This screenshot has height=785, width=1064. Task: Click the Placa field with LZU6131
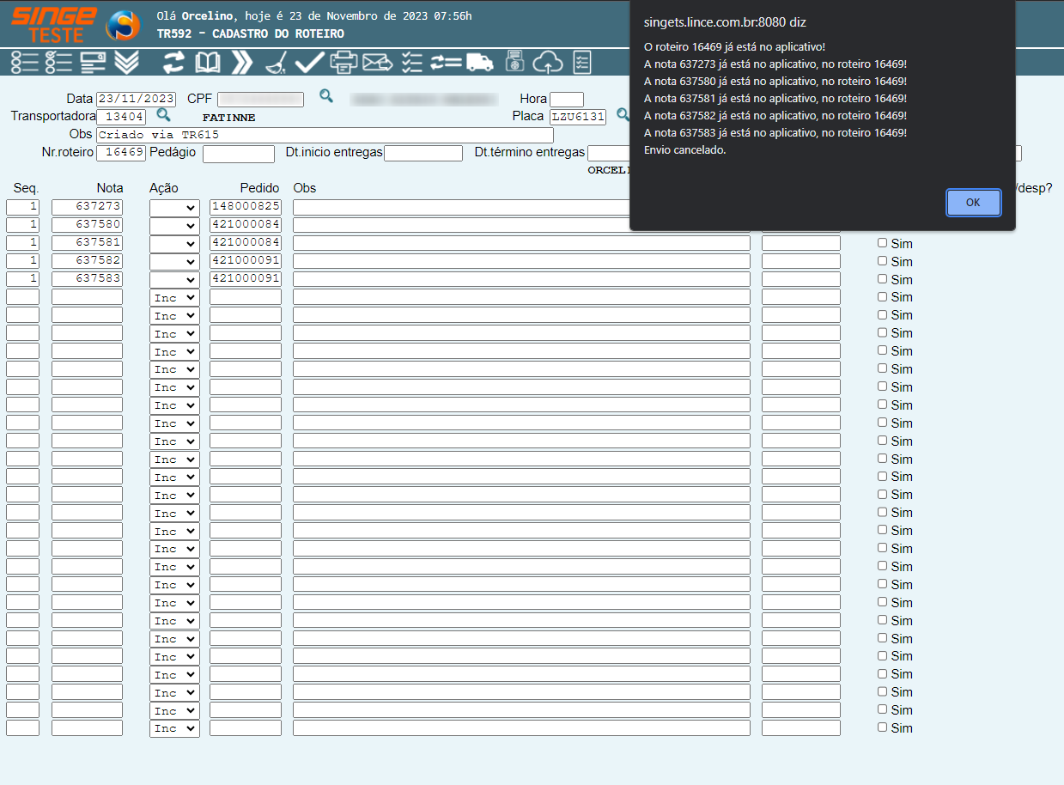[578, 118]
